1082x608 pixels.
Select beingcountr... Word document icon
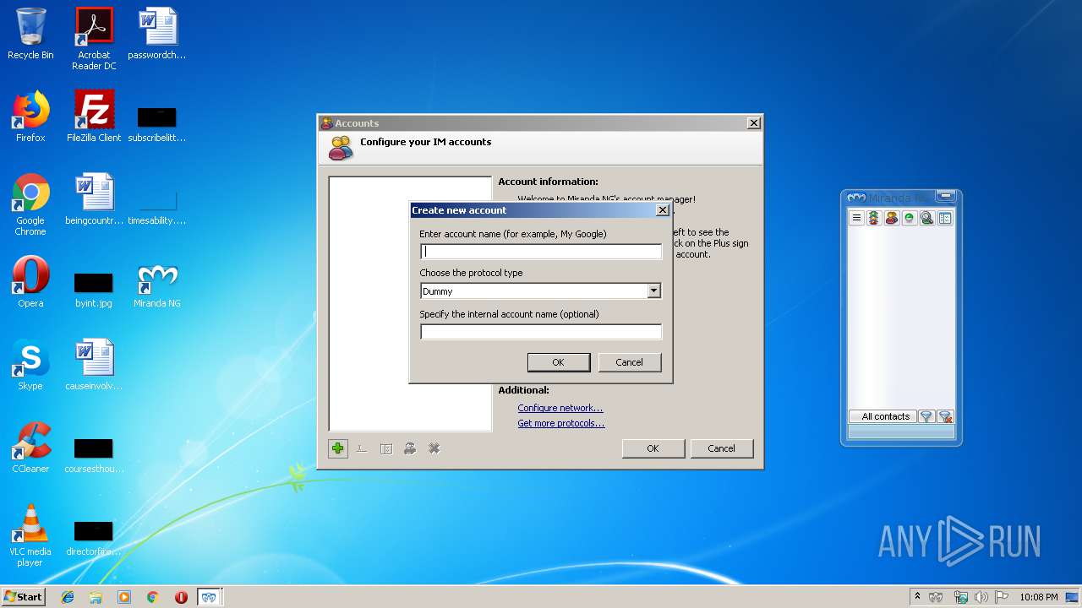coord(94,199)
